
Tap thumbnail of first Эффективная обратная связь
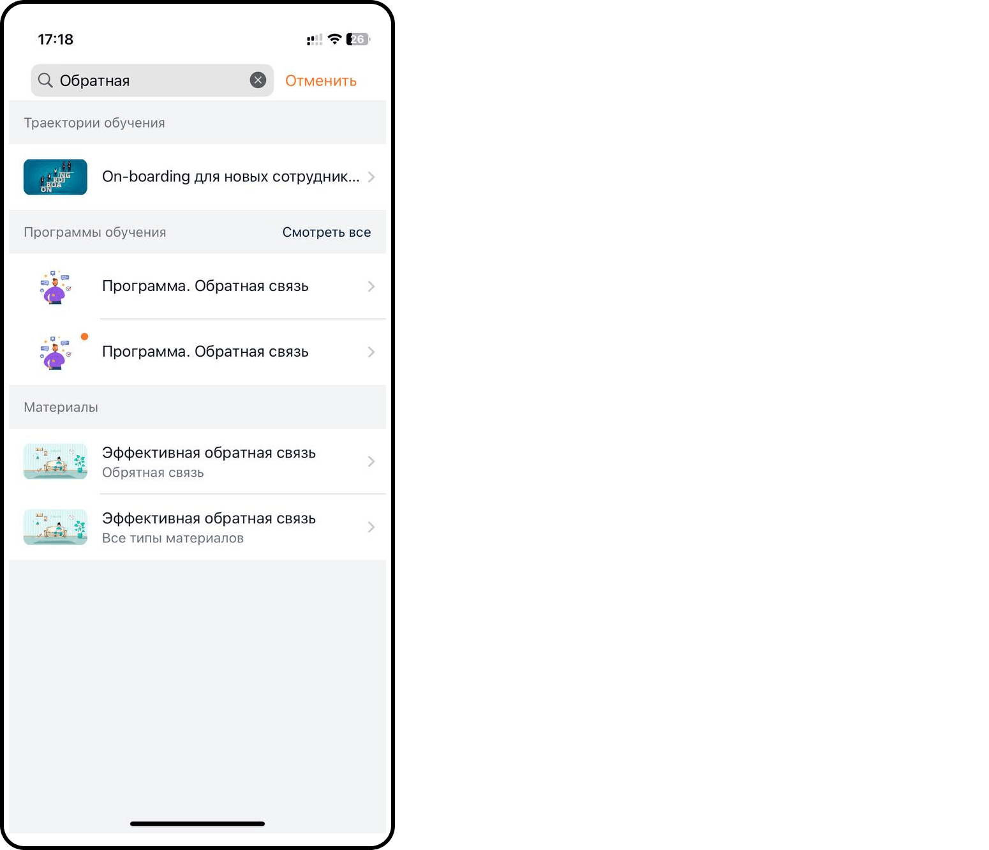(x=56, y=461)
